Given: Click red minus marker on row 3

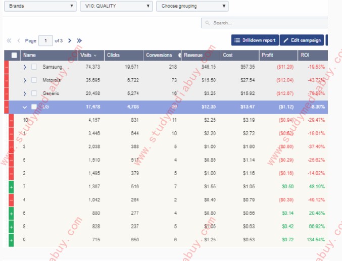Looking at the screenshot, I should pyautogui.click(x=11, y=147).
